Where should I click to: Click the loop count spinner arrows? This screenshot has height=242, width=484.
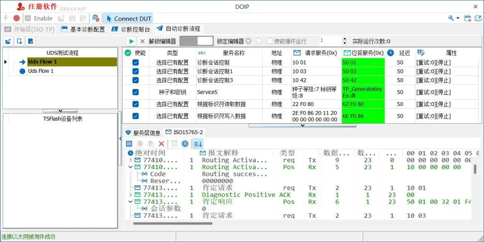(x=345, y=41)
